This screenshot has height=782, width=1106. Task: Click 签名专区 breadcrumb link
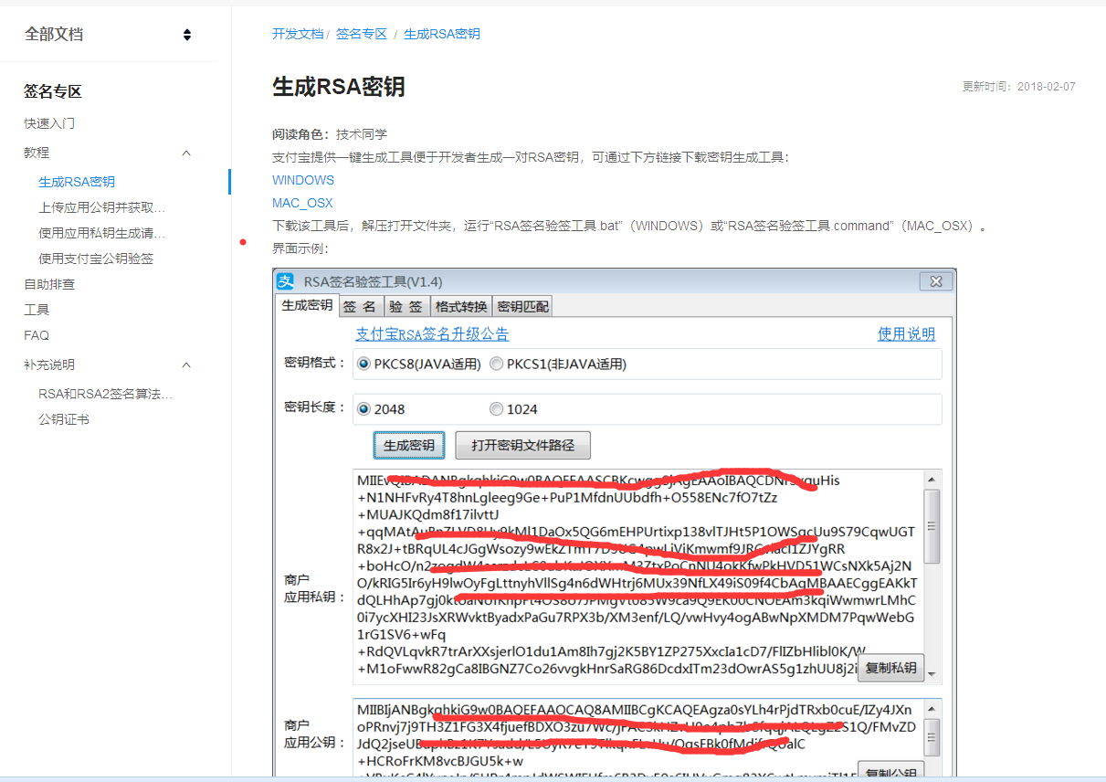pos(362,34)
